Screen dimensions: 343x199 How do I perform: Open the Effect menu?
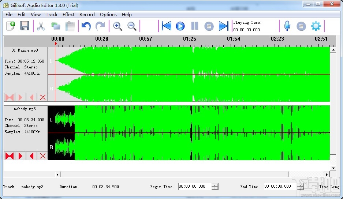[x=68, y=15]
